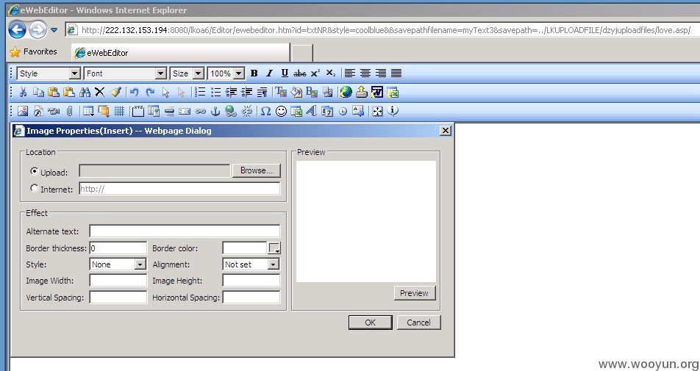Screen dimensions: 700x371
Task: Click the Alternate text field
Action: point(185,231)
